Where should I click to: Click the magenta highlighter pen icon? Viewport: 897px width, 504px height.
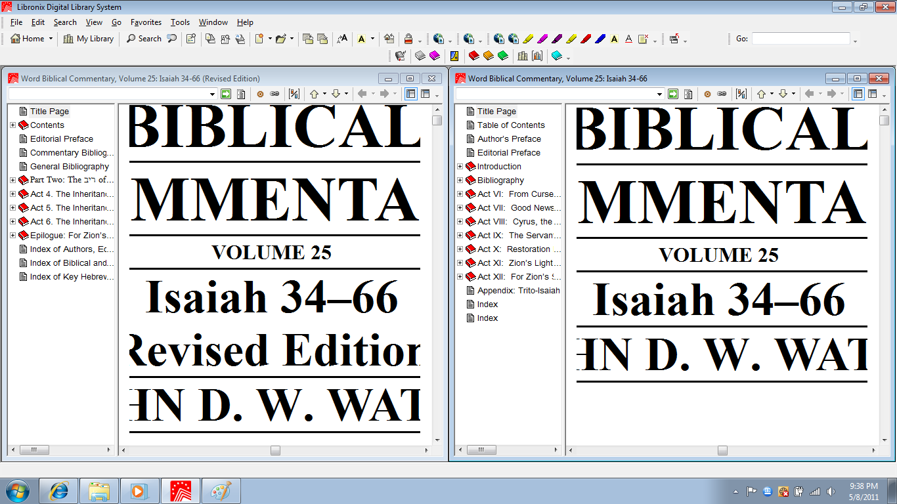pos(542,39)
